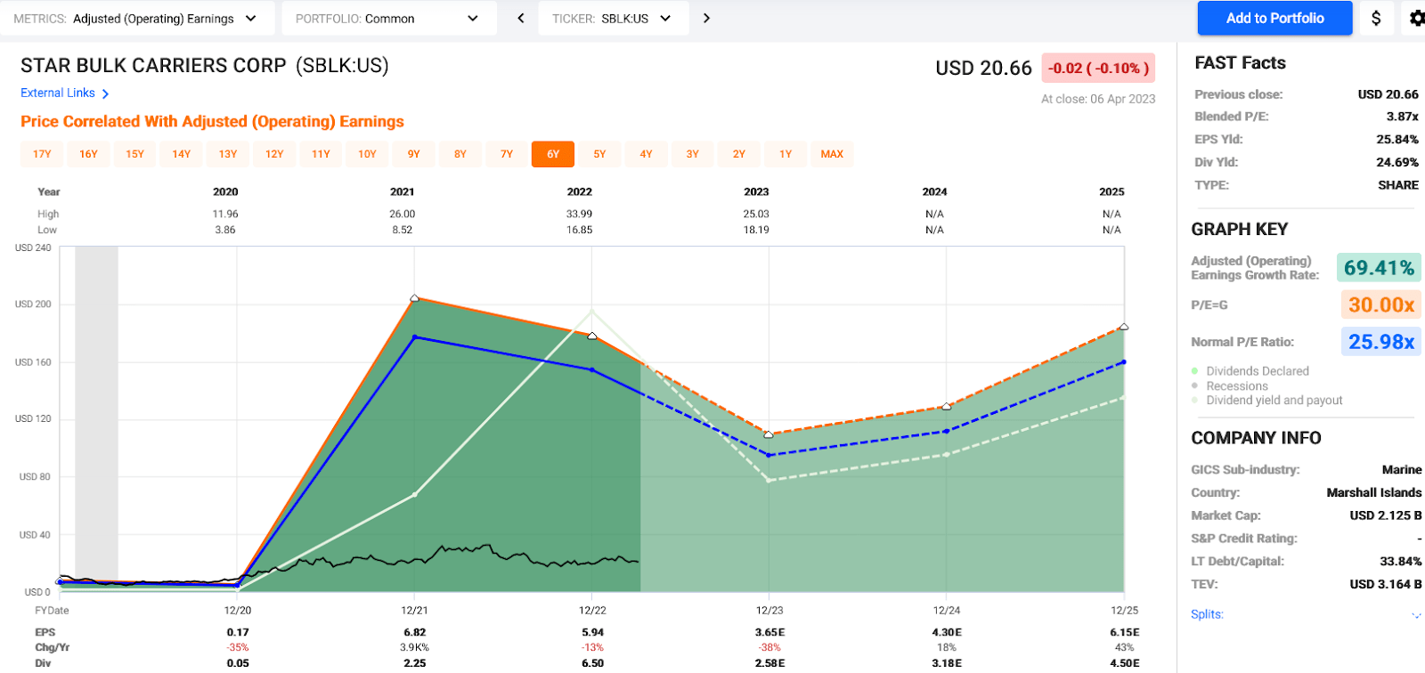
Task: Toggle the Dividends Declared legend item
Action: tap(1250, 371)
